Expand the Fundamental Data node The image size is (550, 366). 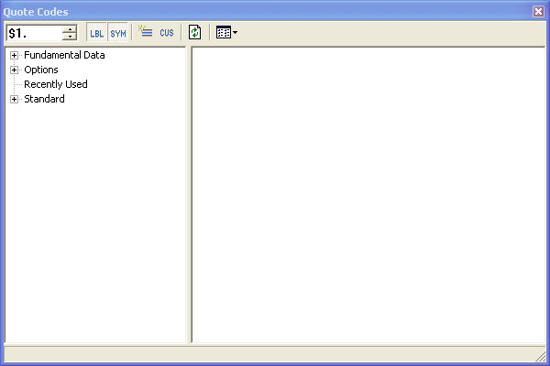tap(14, 55)
